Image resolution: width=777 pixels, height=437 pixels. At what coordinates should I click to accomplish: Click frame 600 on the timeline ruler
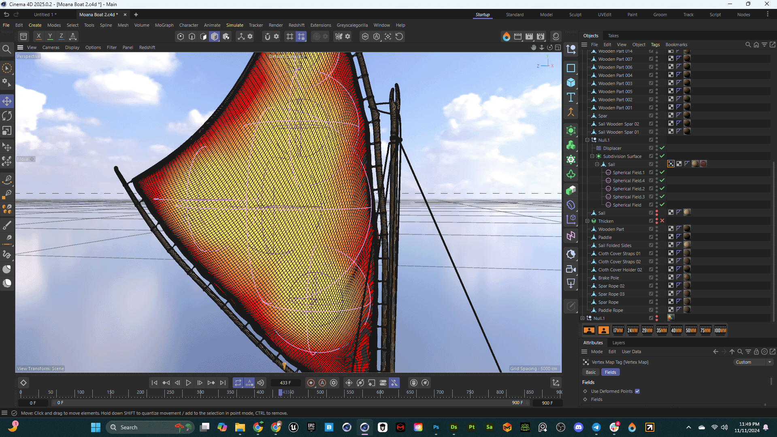[x=380, y=392]
